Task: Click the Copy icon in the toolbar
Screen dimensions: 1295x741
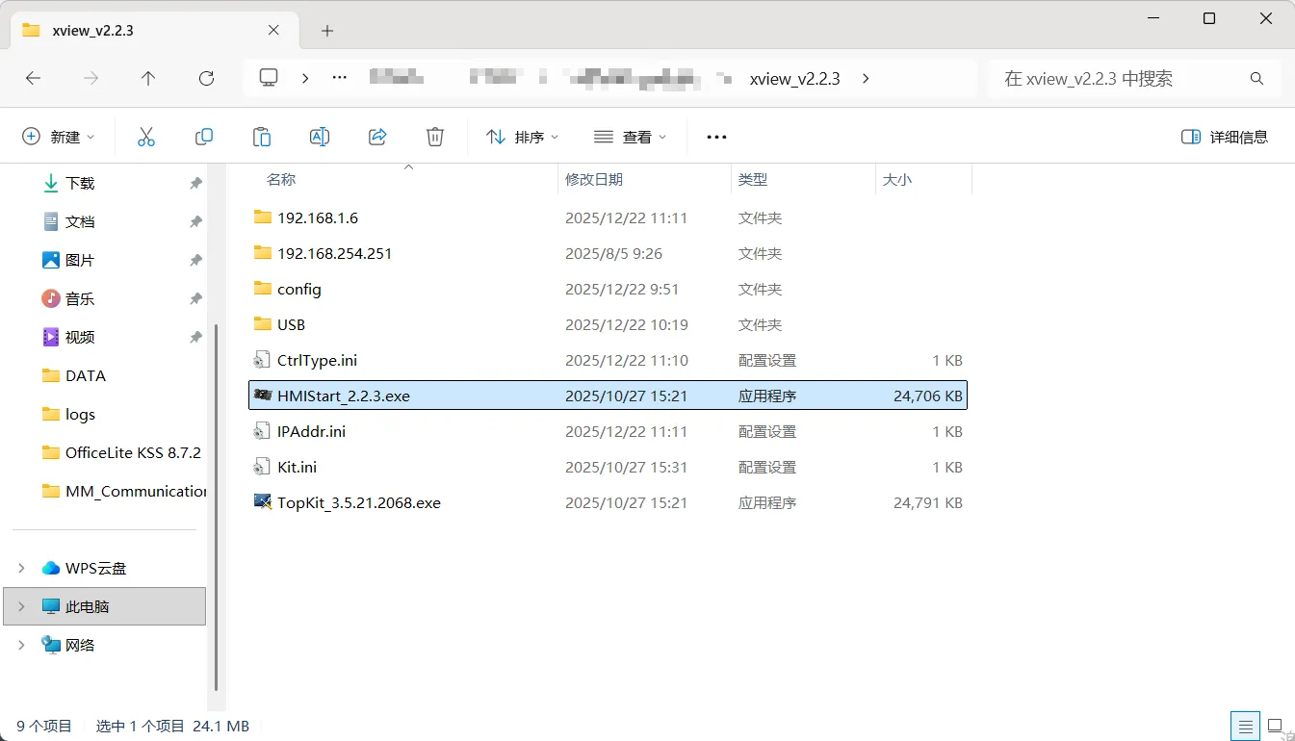Action: (x=204, y=136)
